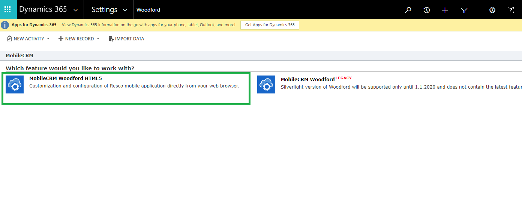Click the red LEGACY label
The image size is (522, 197).
click(343, 78)
